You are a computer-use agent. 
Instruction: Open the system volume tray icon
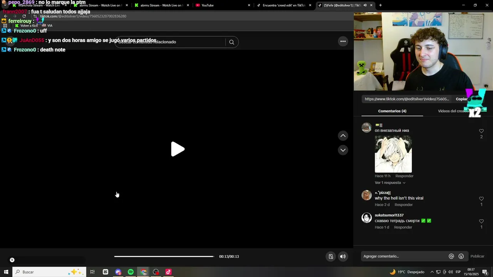(450, 272)
